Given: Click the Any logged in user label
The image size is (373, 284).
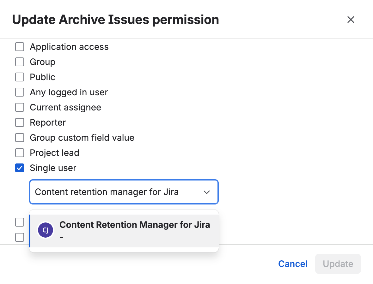Looking at the screenshot, I should pyautogui.click(x=69, y=92).
